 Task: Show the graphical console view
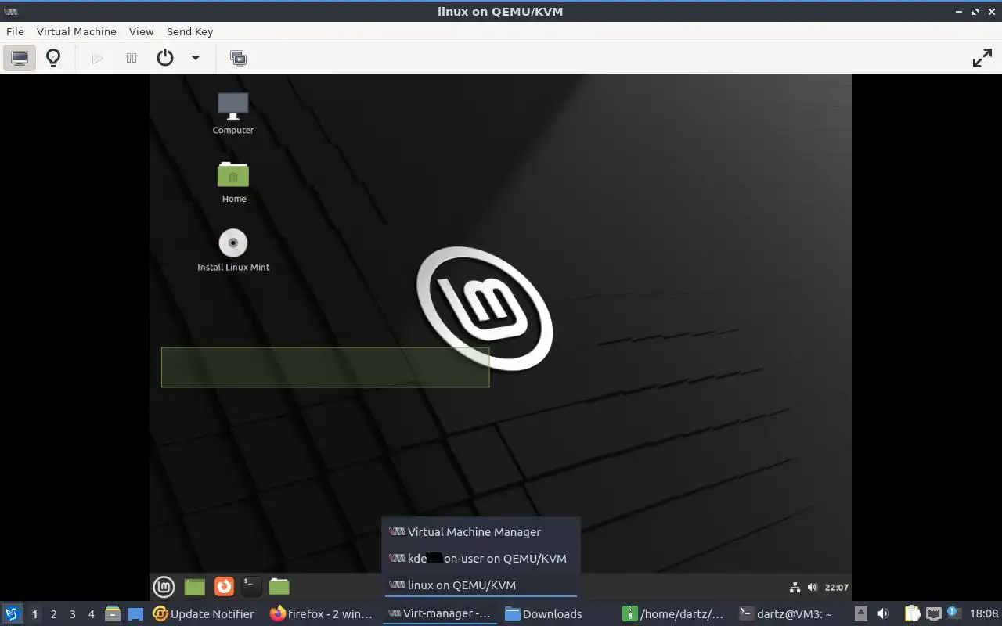pos(20,58)
